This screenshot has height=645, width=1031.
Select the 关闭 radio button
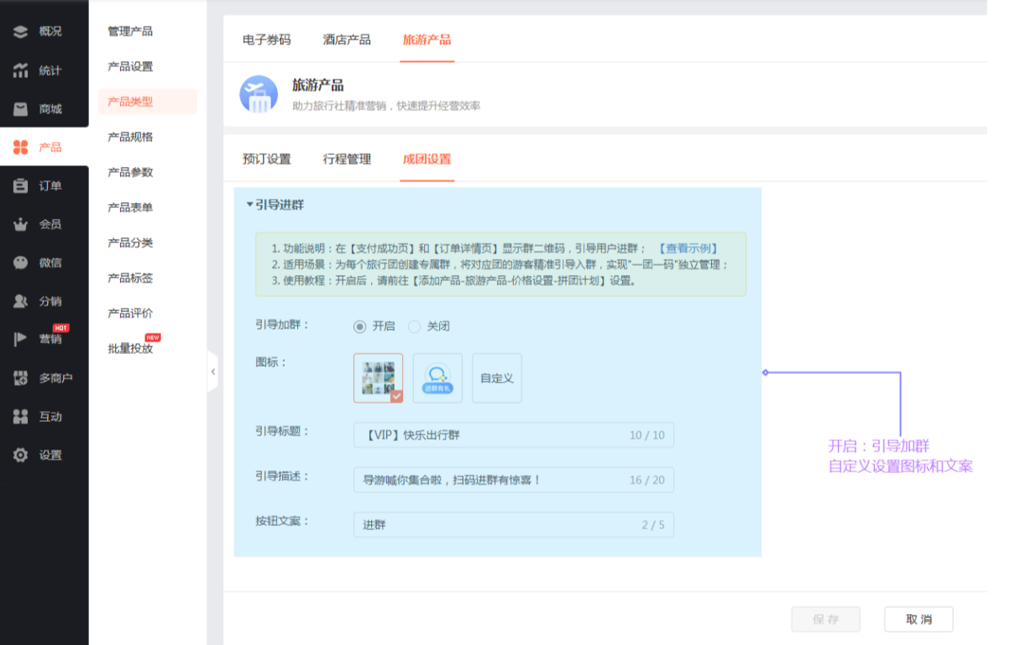[414, 326]
